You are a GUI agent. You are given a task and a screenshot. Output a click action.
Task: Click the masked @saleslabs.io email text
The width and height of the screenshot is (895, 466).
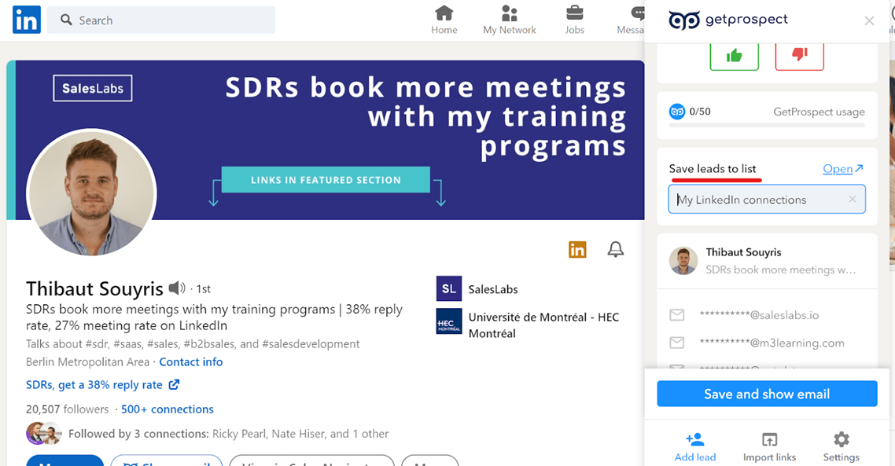click(x=759, y=315)
